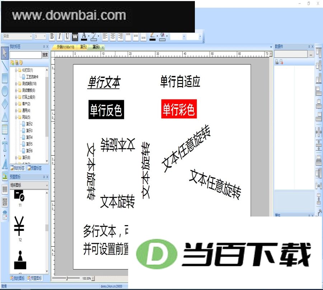This screenshot has height=290, width=323.
Task: Select the ellipse shape tool
Action: click(5, 91)
